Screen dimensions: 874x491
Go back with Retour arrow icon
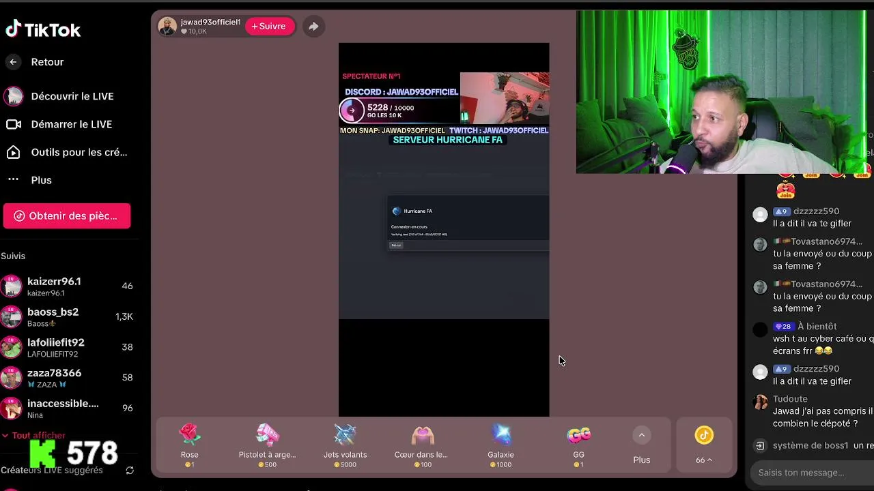[13, 62]
